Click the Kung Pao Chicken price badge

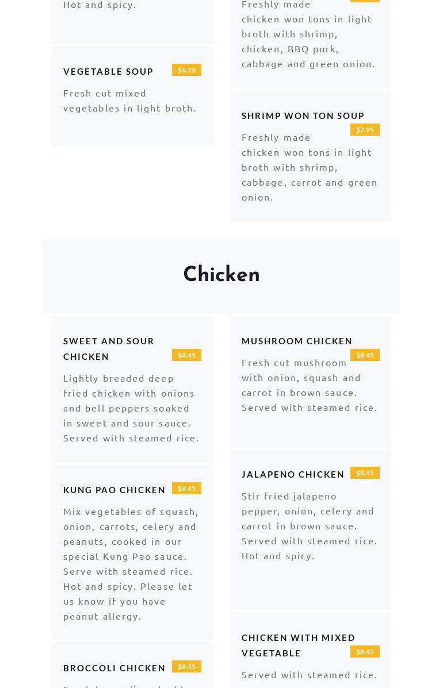click(186, 489)
